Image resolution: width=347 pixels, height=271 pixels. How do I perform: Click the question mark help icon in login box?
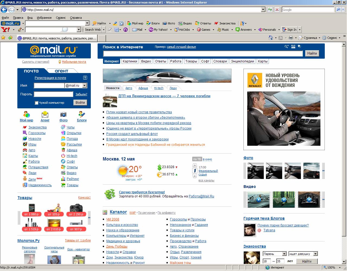(85, 78)
